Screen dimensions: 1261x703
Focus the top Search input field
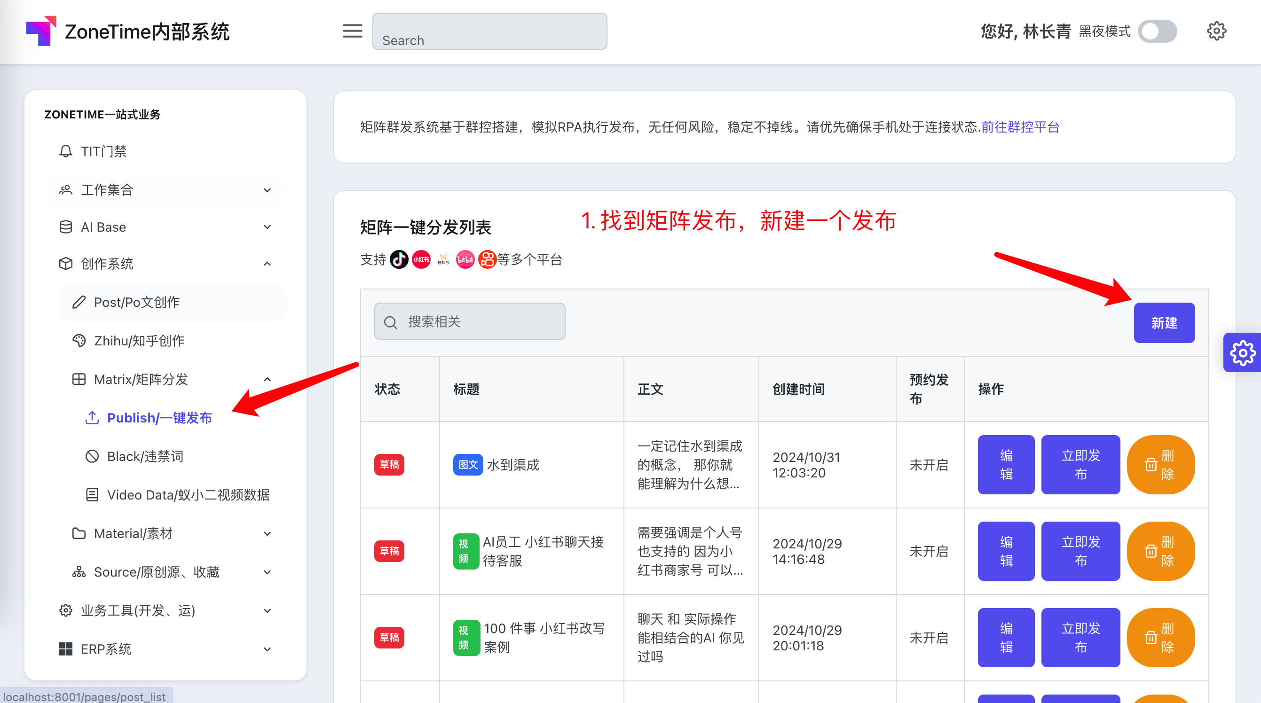coord(489,31)
